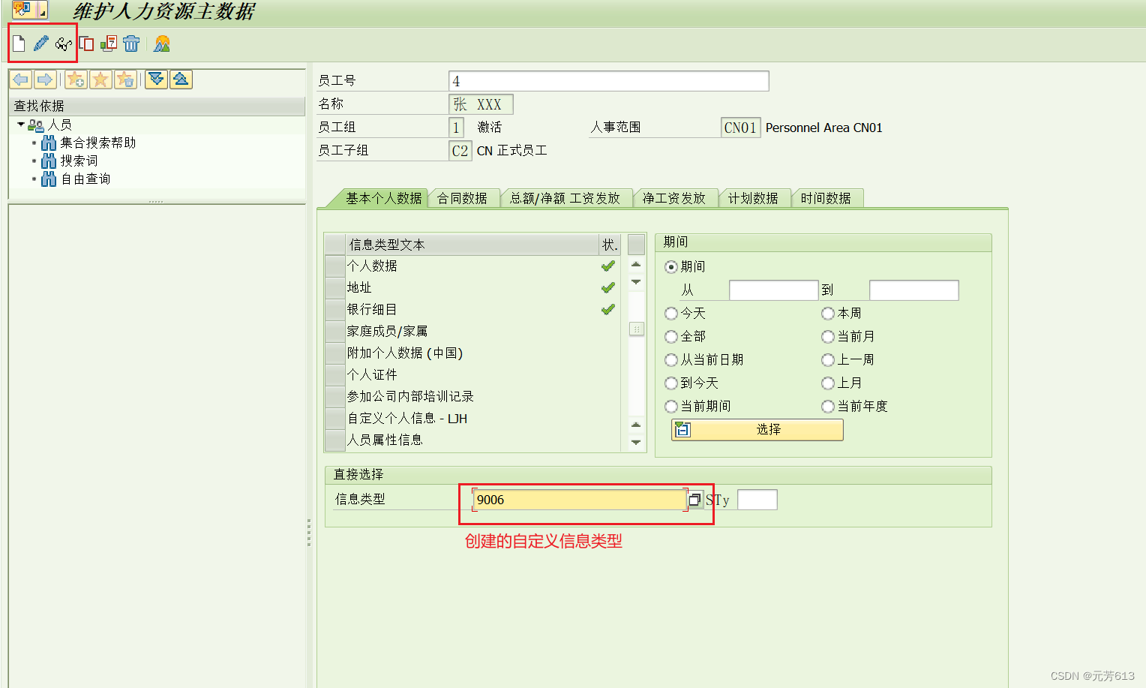Click the bottom scroll-down arrow of infotype list
Screen dimensions: 1146x688
(x=636, y=443)
